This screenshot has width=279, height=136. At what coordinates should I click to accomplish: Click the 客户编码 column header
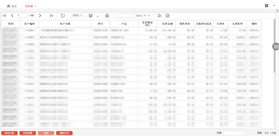coord(29,24)
